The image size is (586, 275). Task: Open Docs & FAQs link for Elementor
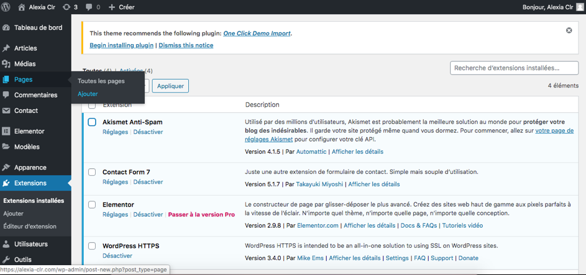(419, 226)
